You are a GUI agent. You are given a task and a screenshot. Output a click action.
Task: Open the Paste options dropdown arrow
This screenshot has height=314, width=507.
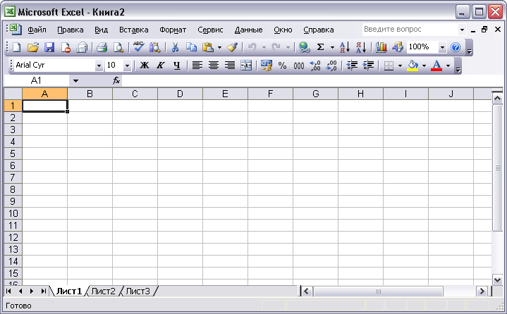pos(219,47)
